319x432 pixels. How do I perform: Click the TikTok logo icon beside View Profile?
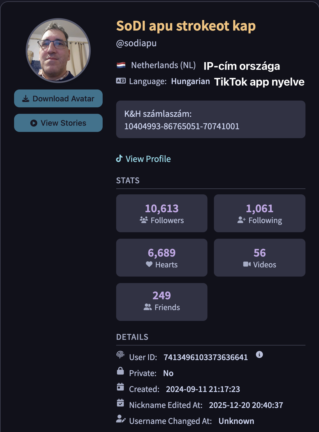pyautogui.click(x=119, y=158)
